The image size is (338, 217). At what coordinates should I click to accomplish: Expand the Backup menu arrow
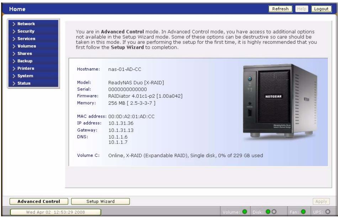(x=14, y=61)
